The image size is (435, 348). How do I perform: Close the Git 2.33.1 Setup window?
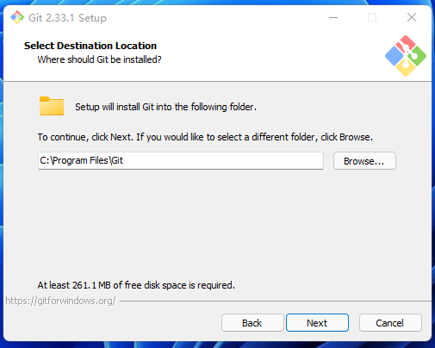point(412,17)
